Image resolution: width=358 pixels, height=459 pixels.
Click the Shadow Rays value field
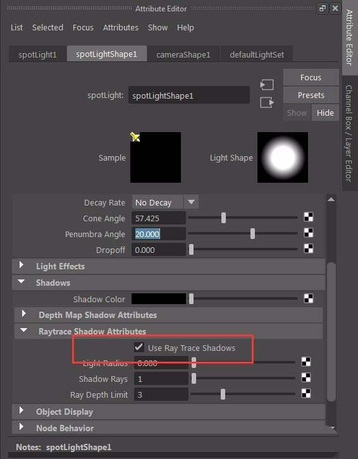point(161,379)
